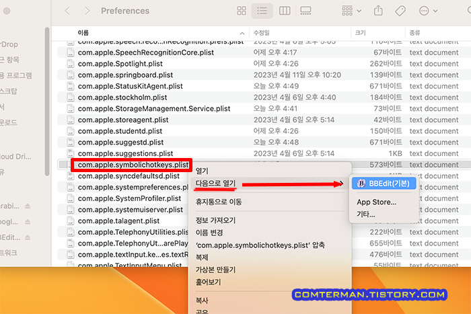Image resolution: width=471 pixels, height=314 pixels.
Task: Click file icon of com.apple.springboard.plist
Action: [x=71, y=75]
